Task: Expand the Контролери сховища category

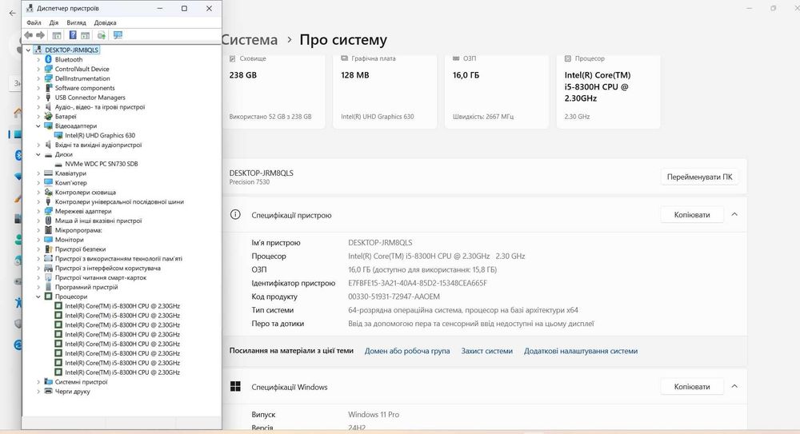Action: pyautogui.click(x=38, y=193)
